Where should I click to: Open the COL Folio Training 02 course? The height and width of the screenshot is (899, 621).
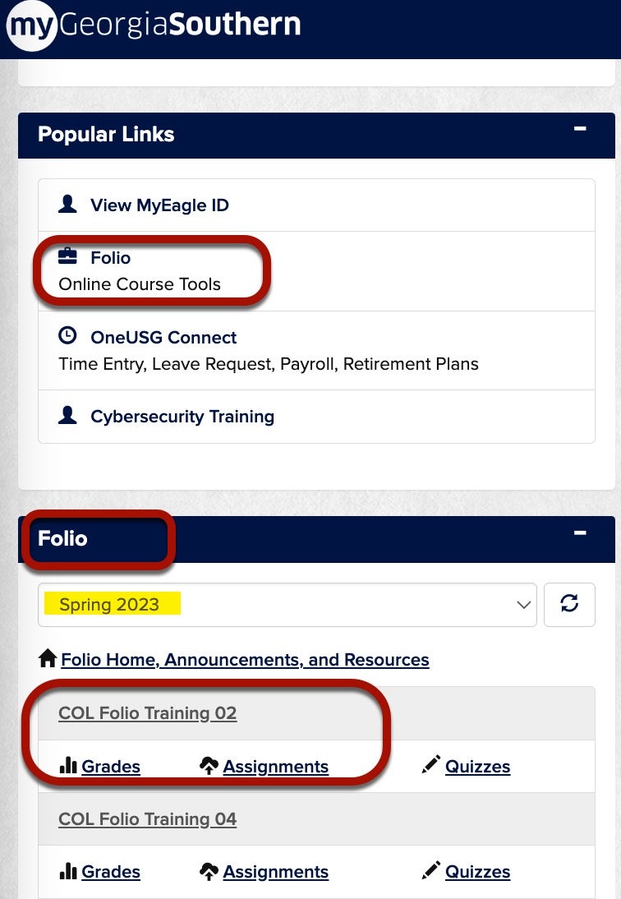(x=147, y=713)
